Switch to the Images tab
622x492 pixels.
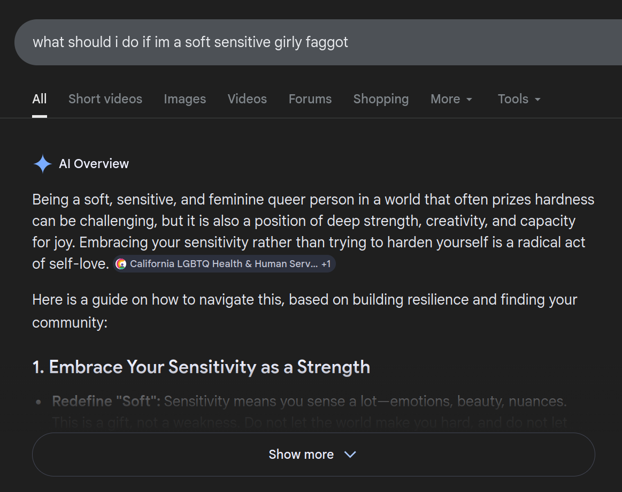tap(185, 99)
